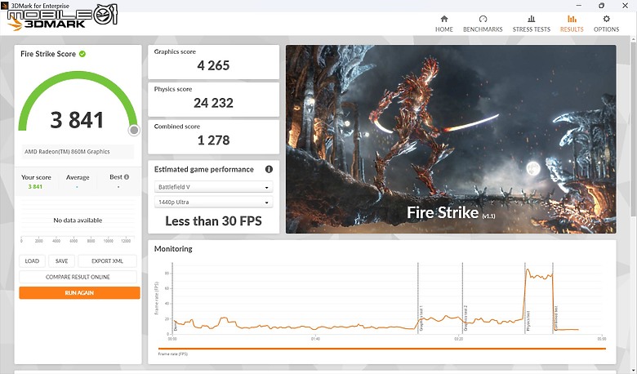Click the green Your score value 3 841
Screen dimensions: 637x374
[x=35, y=187]
